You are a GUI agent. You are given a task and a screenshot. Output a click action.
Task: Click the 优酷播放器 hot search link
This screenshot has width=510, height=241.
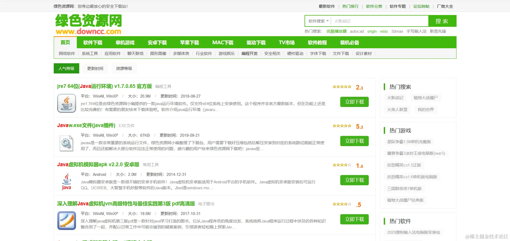(337, 31)
